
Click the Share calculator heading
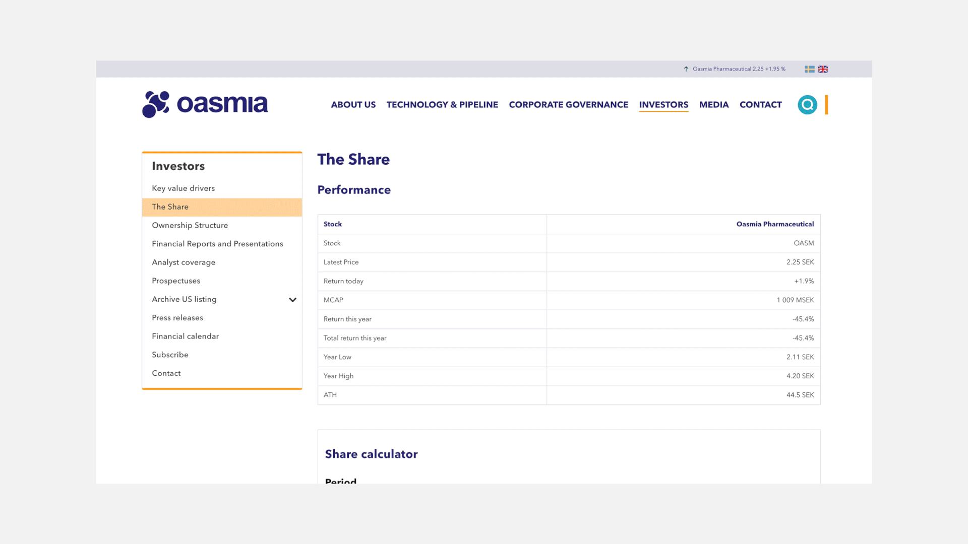click(x=371, y=454)
